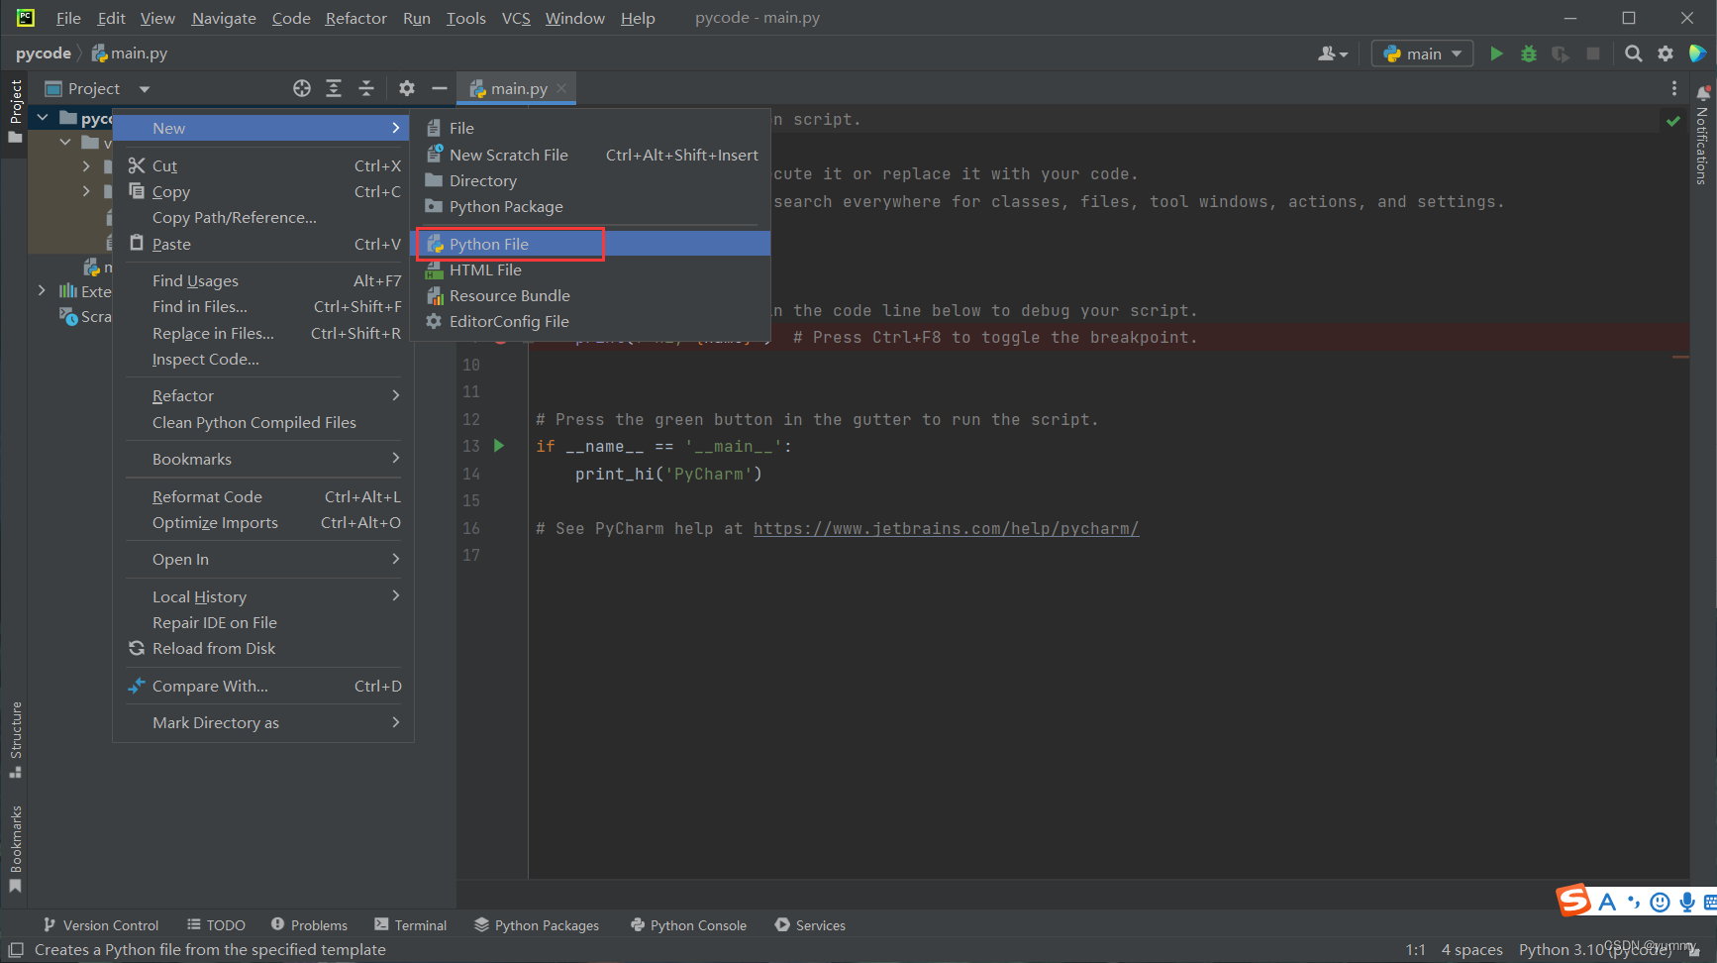Click Sogou input method S icon

(1573, 900)
